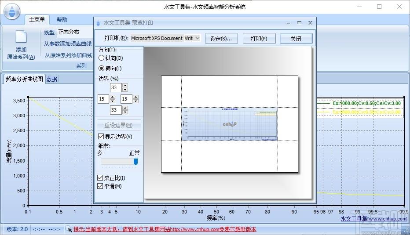Decrease the bottom margin value
This screenshot has width=410, height=235.
tap(125, 112)
